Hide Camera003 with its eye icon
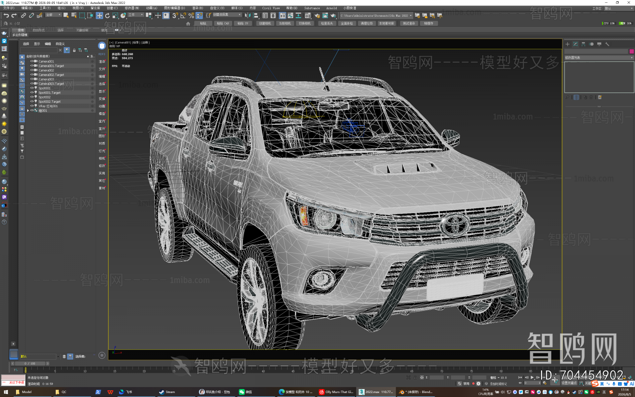The height and width of the screenshot is (397, 635). tap(32, 79)
